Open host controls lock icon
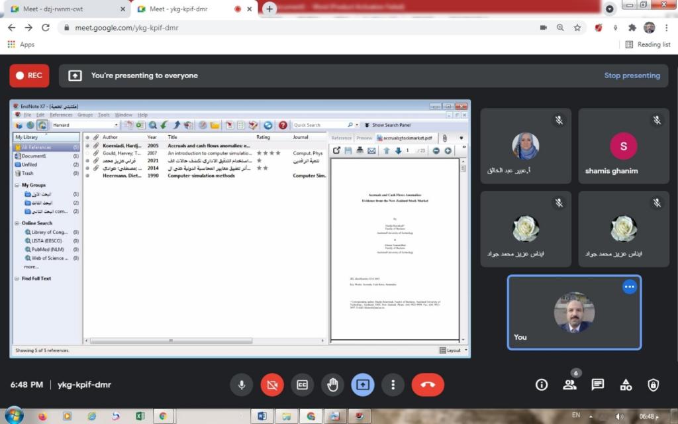Image resolution: width=678 pixels, height=424 pixels. (x=654, y=384)
